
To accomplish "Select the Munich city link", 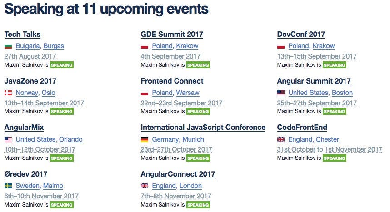I will 193,139.
